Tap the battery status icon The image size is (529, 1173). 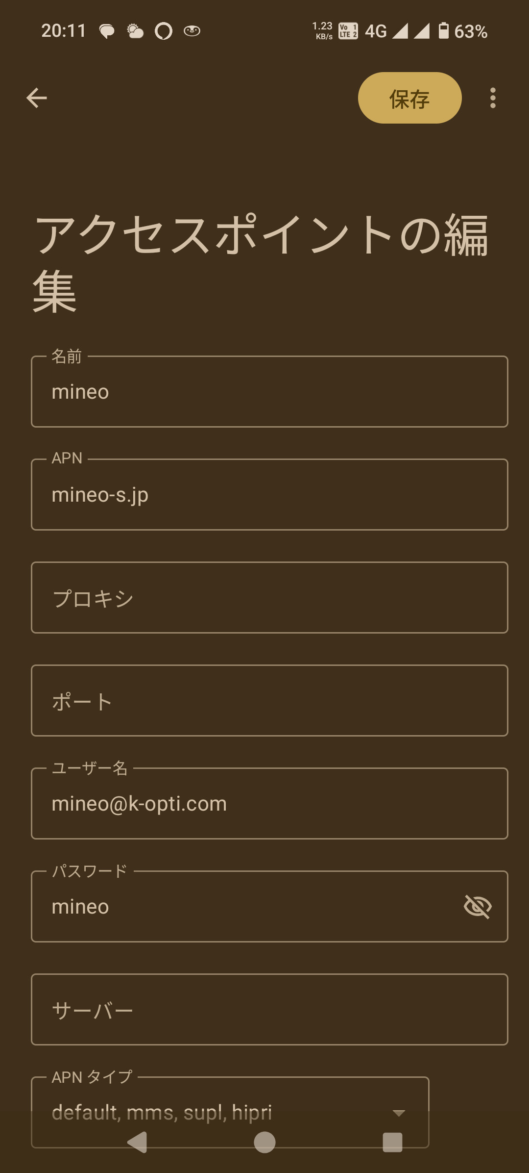click(x=443, y=31)
